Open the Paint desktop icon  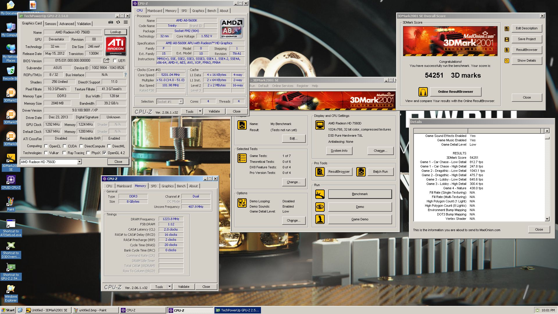[11, 204]
